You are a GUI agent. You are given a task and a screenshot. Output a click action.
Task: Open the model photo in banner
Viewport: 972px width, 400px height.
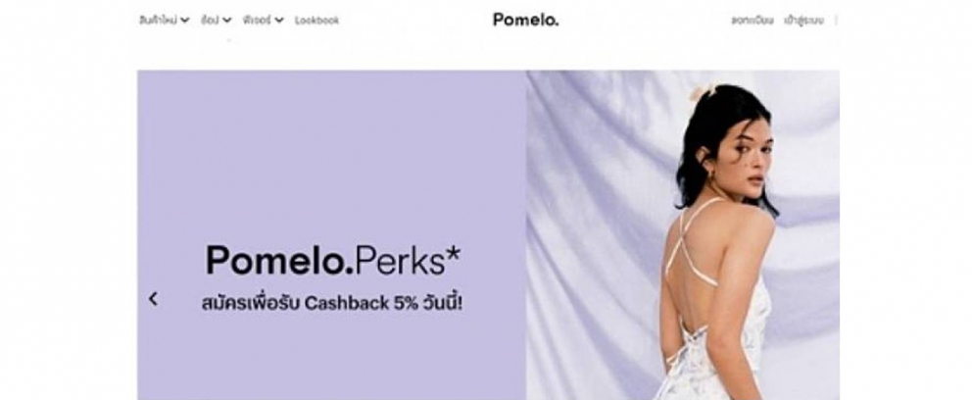tap(683, 235)
